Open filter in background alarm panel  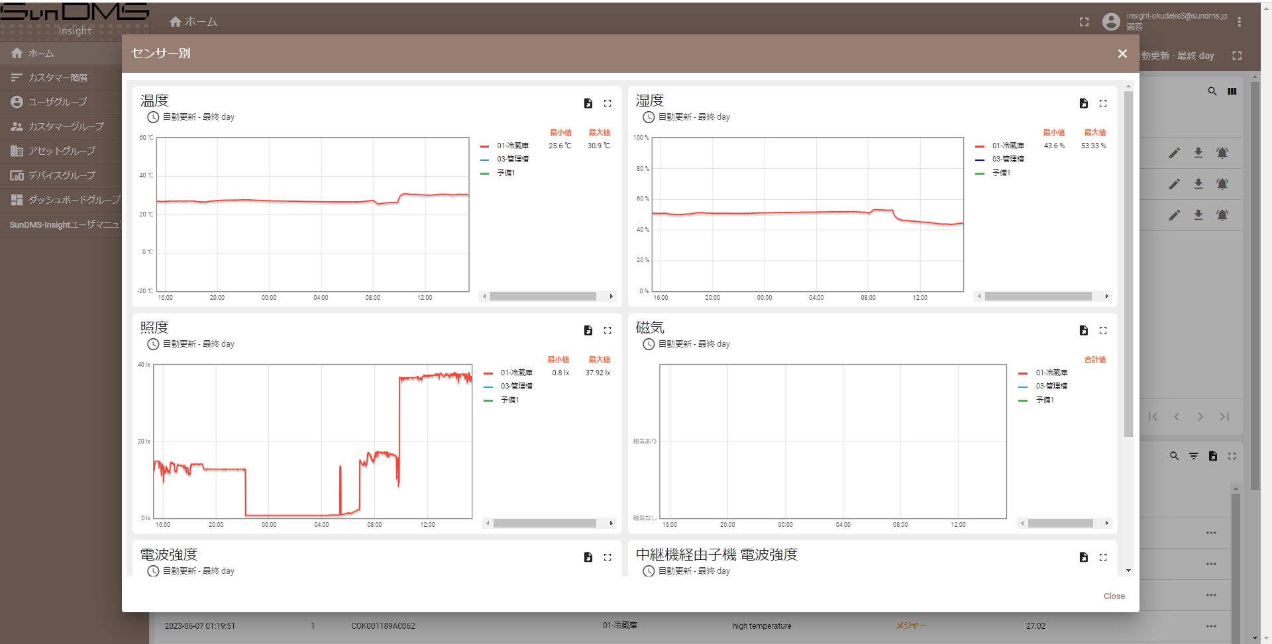(1193, 456)
